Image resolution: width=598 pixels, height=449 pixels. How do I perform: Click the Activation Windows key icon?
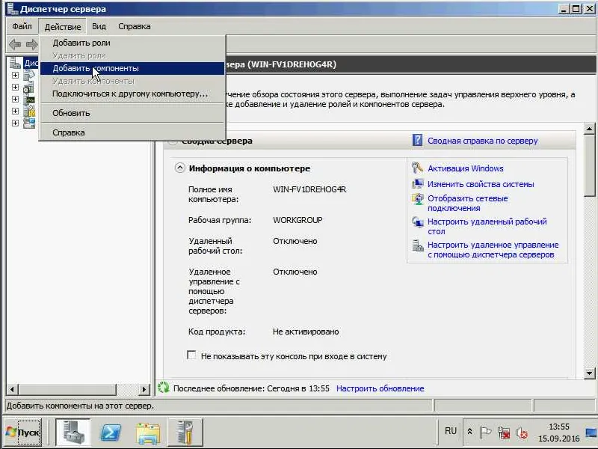(x=417, y=168)
